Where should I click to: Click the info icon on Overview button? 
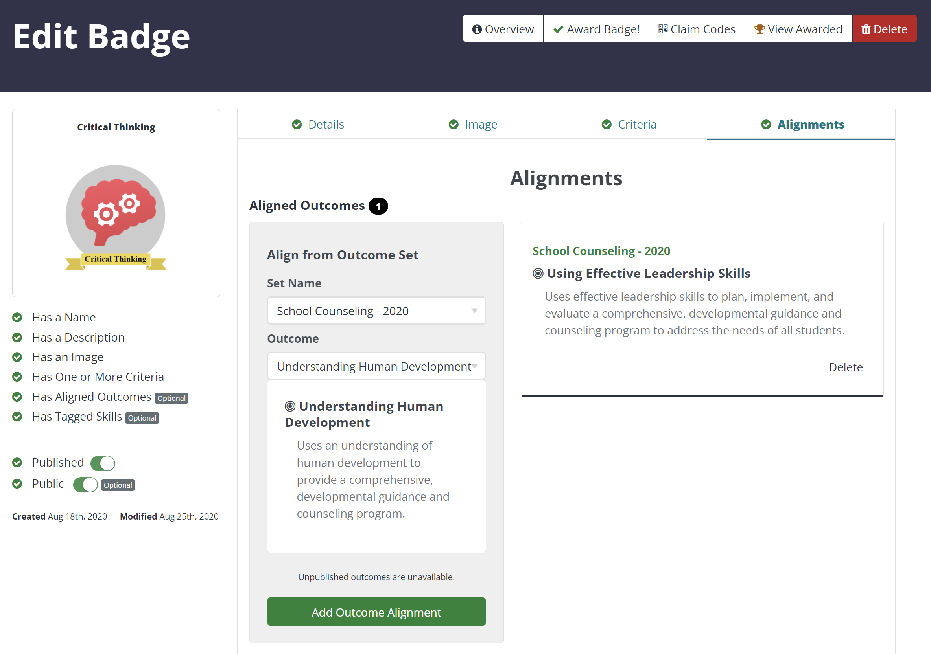[x=477, y=29]
